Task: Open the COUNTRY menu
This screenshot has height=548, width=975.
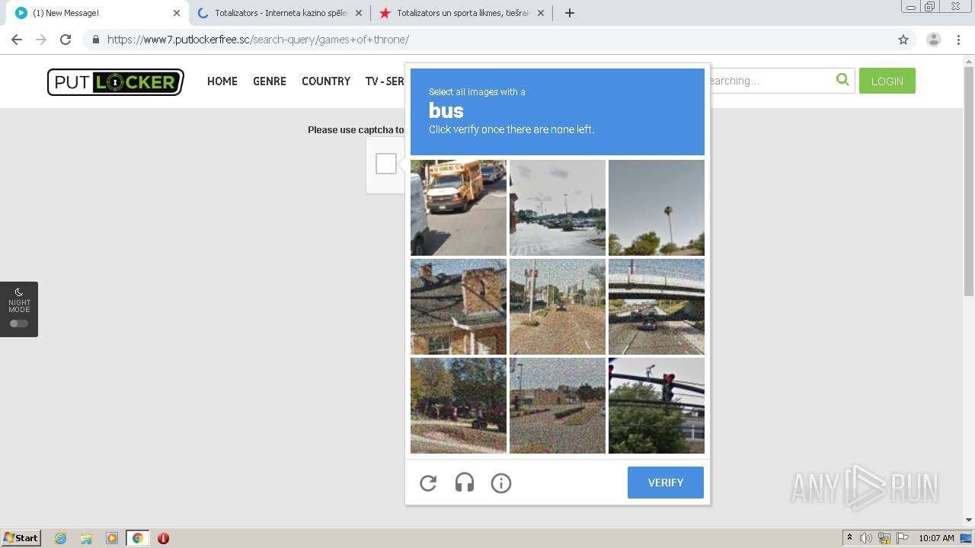Action: tap(326, 81)
